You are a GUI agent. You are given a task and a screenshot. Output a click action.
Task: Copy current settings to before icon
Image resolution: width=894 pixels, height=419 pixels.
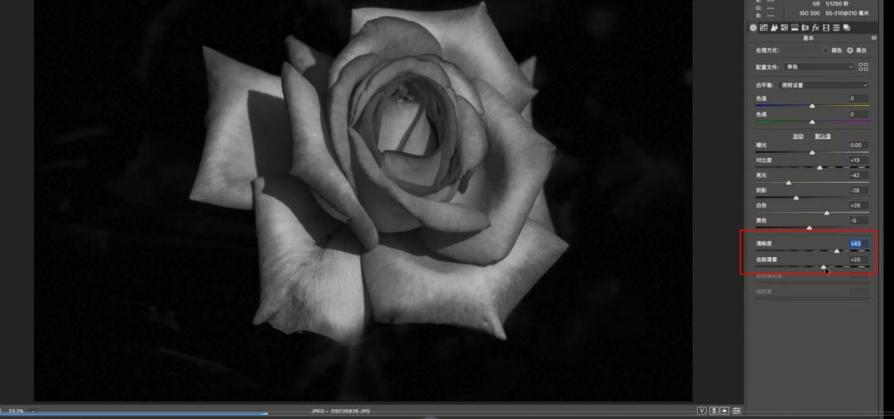[x=724, y=411]
